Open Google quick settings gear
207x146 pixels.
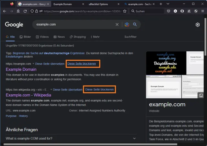[198, 25]
